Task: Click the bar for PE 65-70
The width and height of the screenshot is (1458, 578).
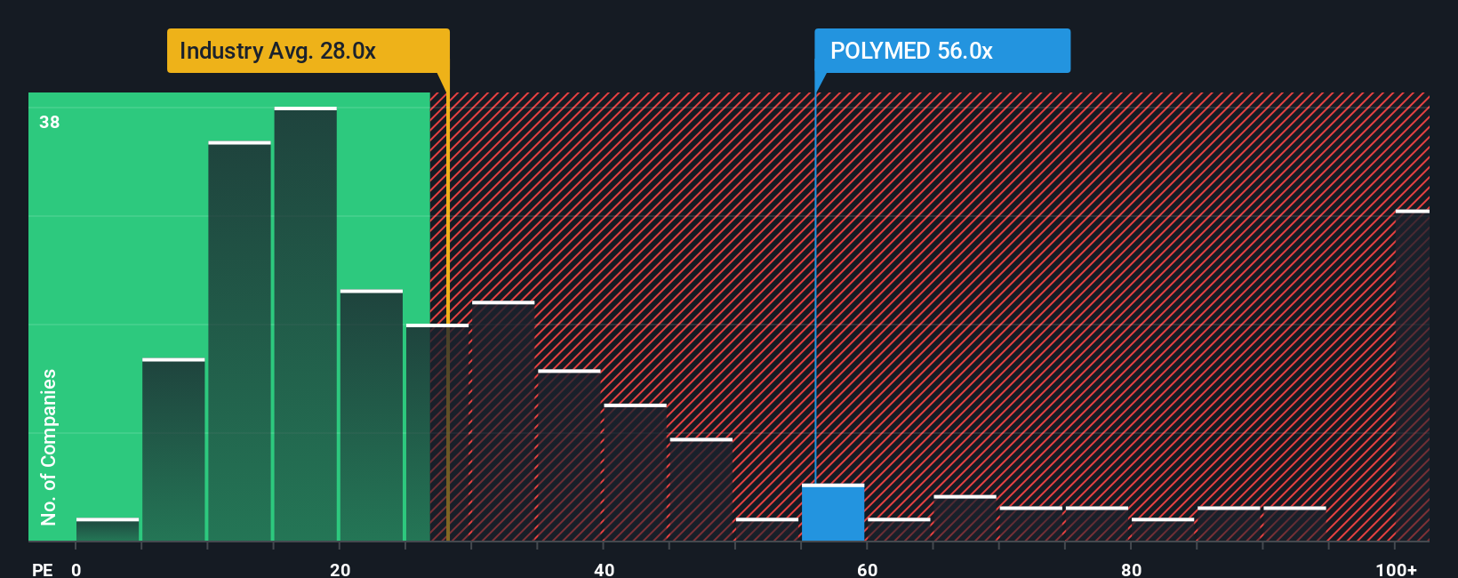Action: pos(965,518)
